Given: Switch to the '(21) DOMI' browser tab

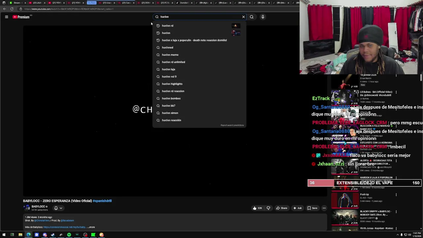Looking at the screenshot, I should [145, 3].
